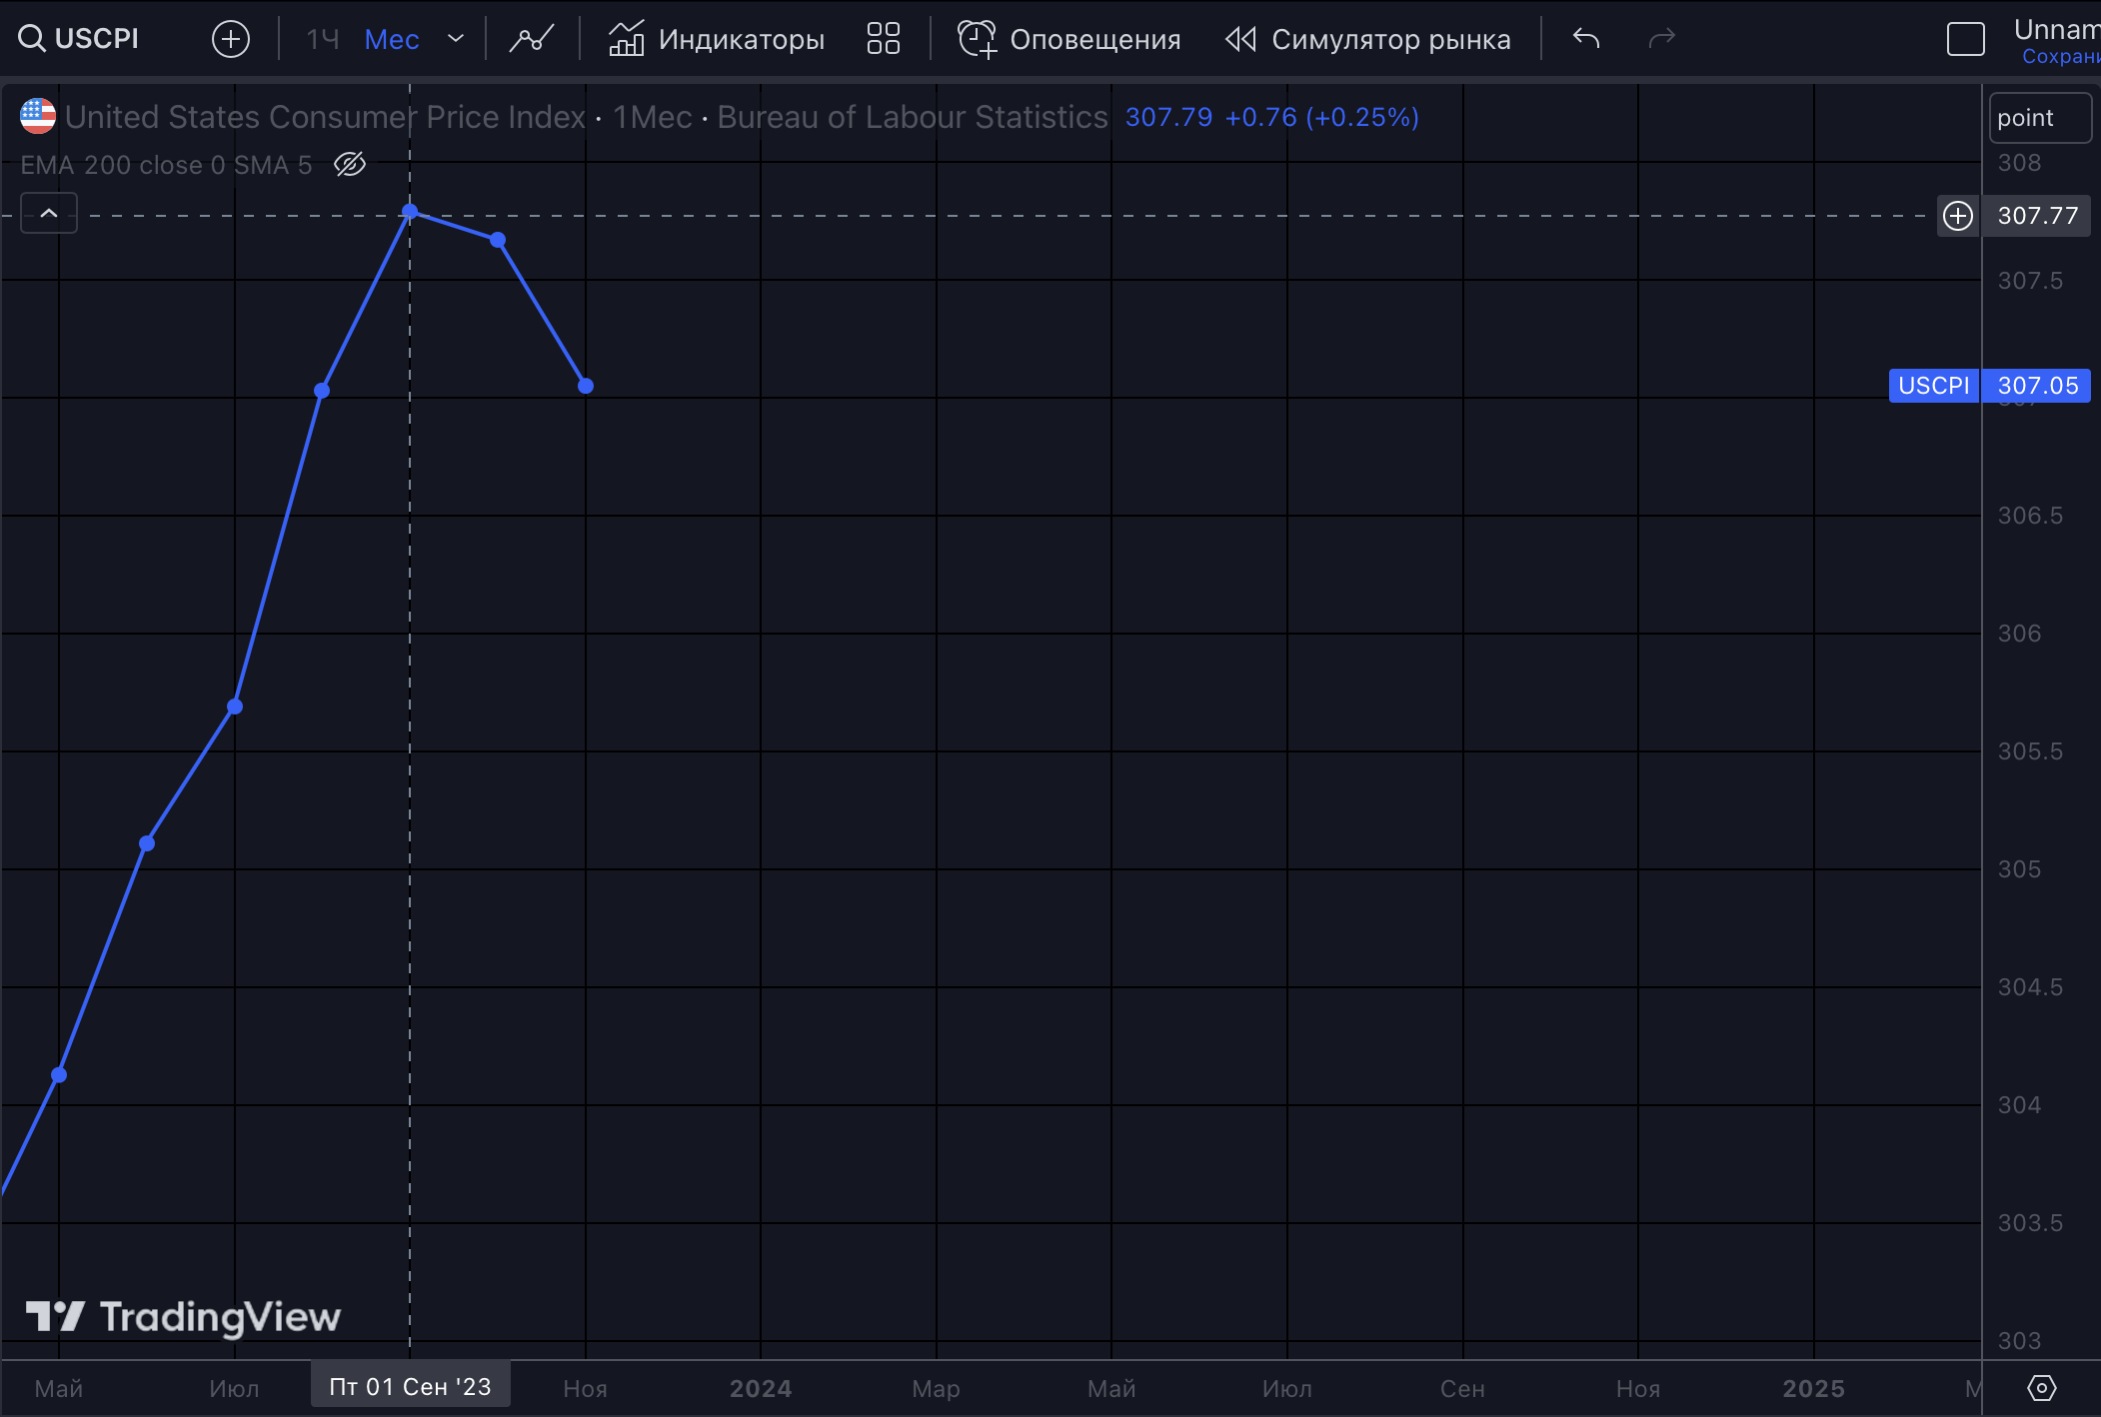Select the 306 level on the price scale
The image size is (2101, 1417).
[2019, 634]
